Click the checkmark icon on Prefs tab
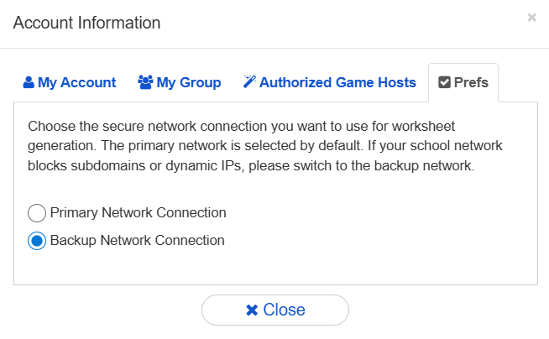Image resolution: width=549 pixels, height=339 pixels. click(445, 82)
